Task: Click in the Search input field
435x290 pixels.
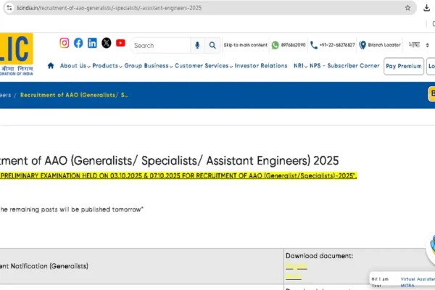Action: 161,45
